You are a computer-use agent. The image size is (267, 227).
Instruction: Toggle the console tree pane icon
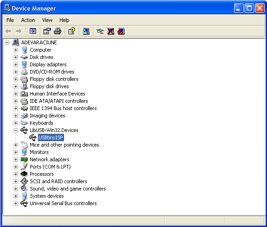point(33,32)
